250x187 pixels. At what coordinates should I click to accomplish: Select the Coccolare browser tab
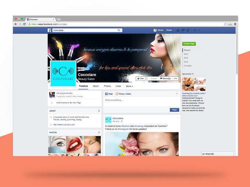pos(41,19)
